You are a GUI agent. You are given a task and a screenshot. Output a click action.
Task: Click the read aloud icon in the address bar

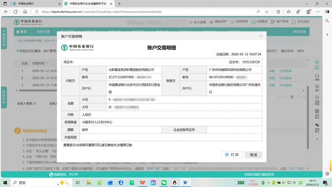pos(258,11)
